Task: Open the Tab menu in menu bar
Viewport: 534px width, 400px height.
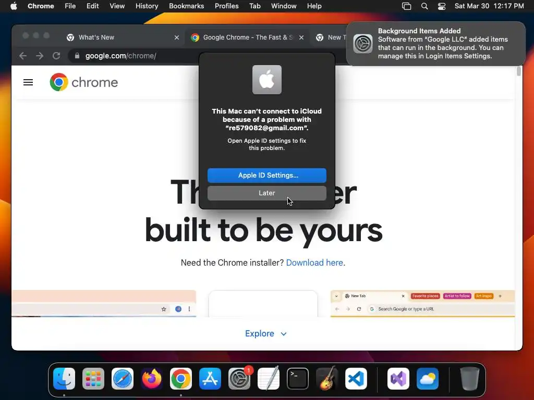Action: (x=254, y=6)
